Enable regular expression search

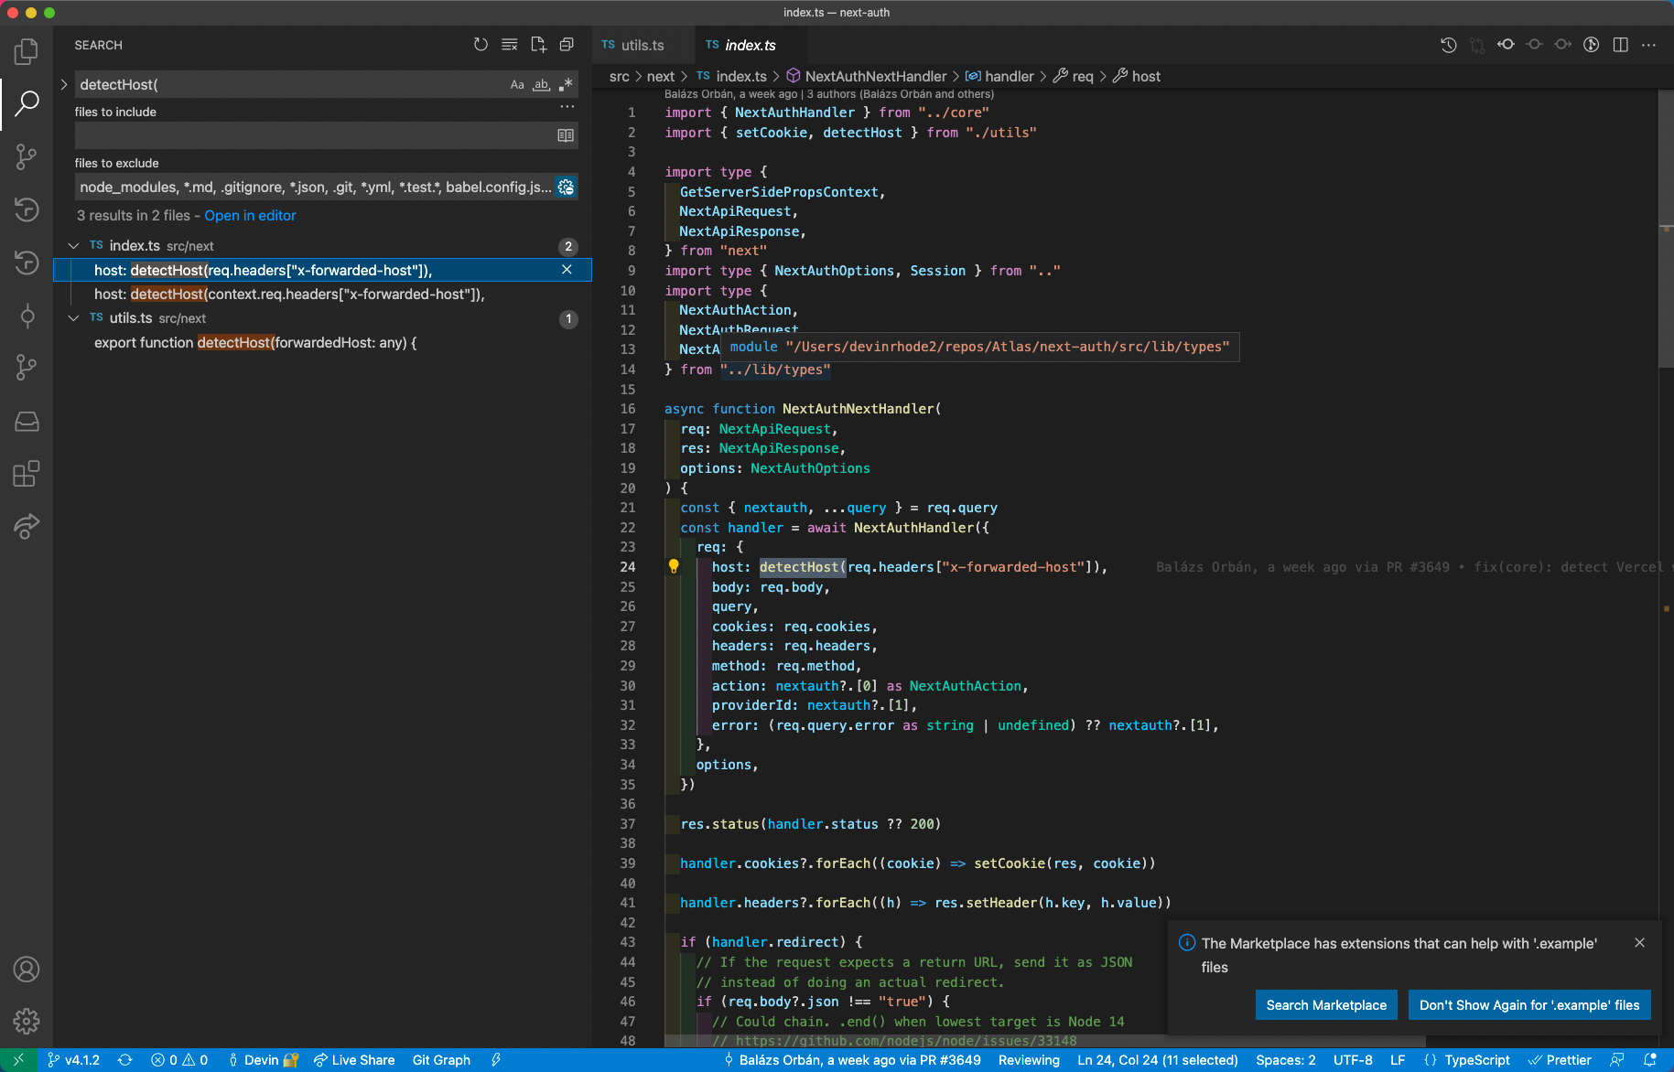565,84
